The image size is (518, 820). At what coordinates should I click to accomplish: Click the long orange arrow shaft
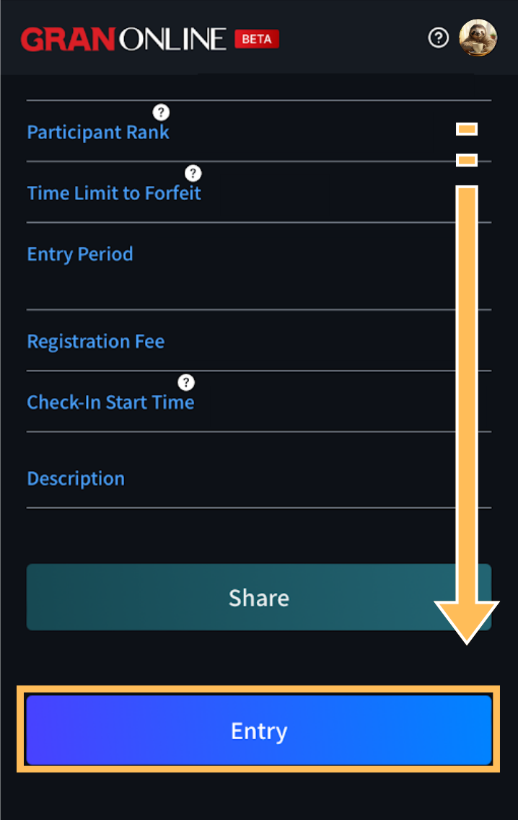[x=467, y=393]
